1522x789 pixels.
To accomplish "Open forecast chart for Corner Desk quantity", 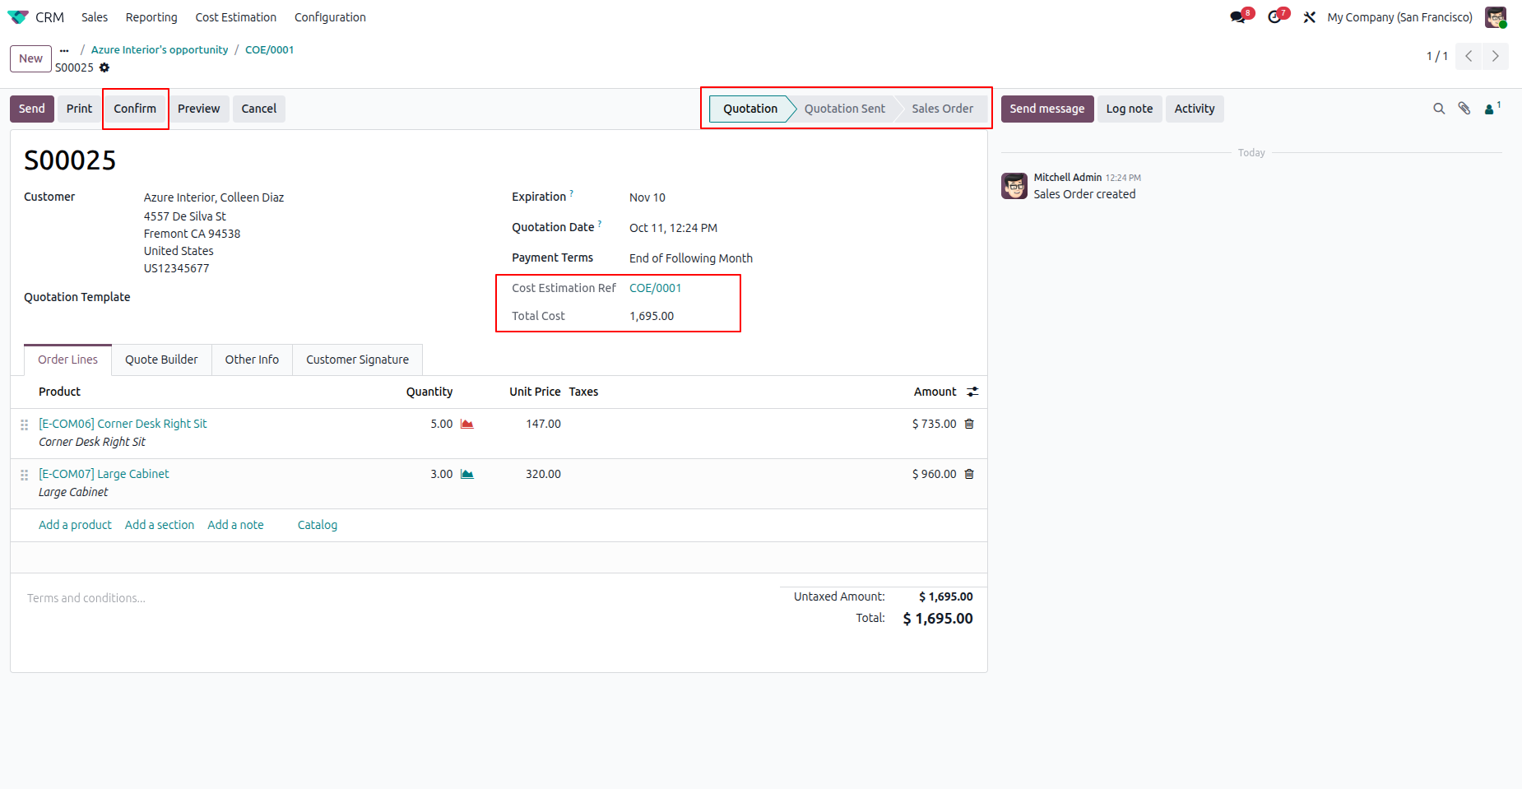I will pyautogui.click(x=466, y=425).
